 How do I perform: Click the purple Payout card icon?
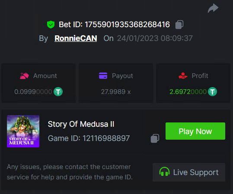103,75
